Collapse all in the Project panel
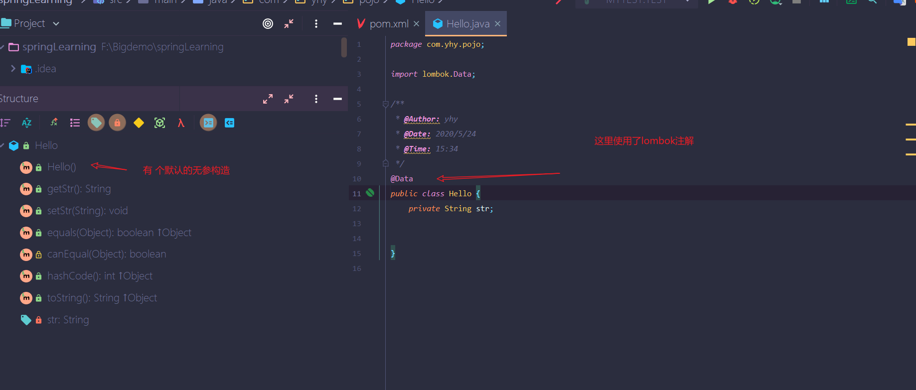The image size is (916, 390). point(289,23)
